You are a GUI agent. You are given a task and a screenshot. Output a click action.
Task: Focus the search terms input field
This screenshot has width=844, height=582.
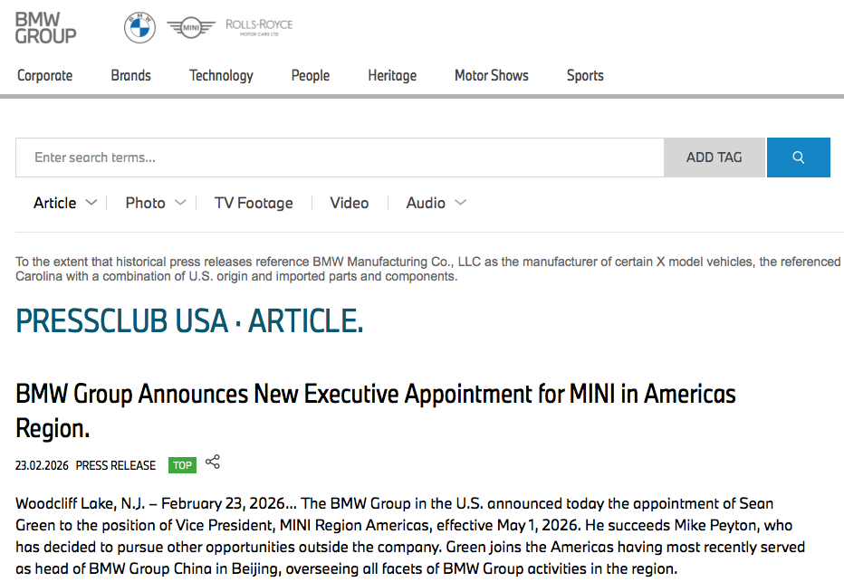(340, 157)
